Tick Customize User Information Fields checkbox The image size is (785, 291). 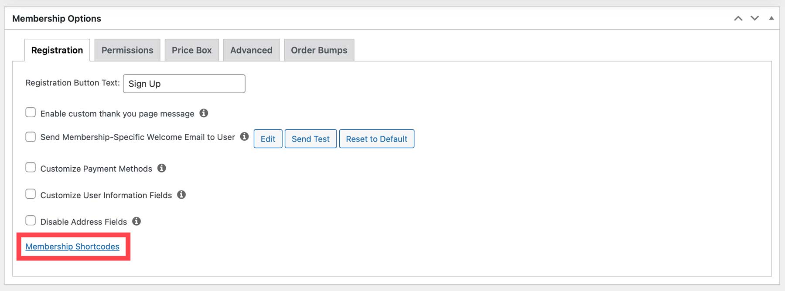[x=31, y=194]
